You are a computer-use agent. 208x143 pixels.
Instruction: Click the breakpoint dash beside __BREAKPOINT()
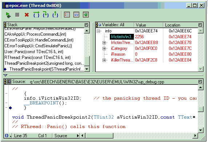coord(6,103)
